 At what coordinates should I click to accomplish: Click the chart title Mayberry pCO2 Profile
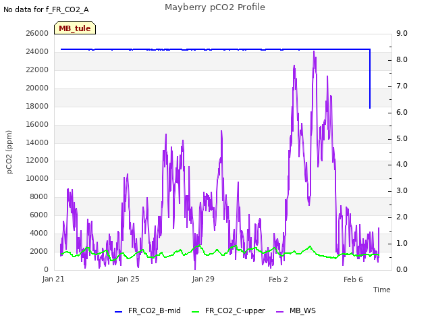(x=215, y=7)
